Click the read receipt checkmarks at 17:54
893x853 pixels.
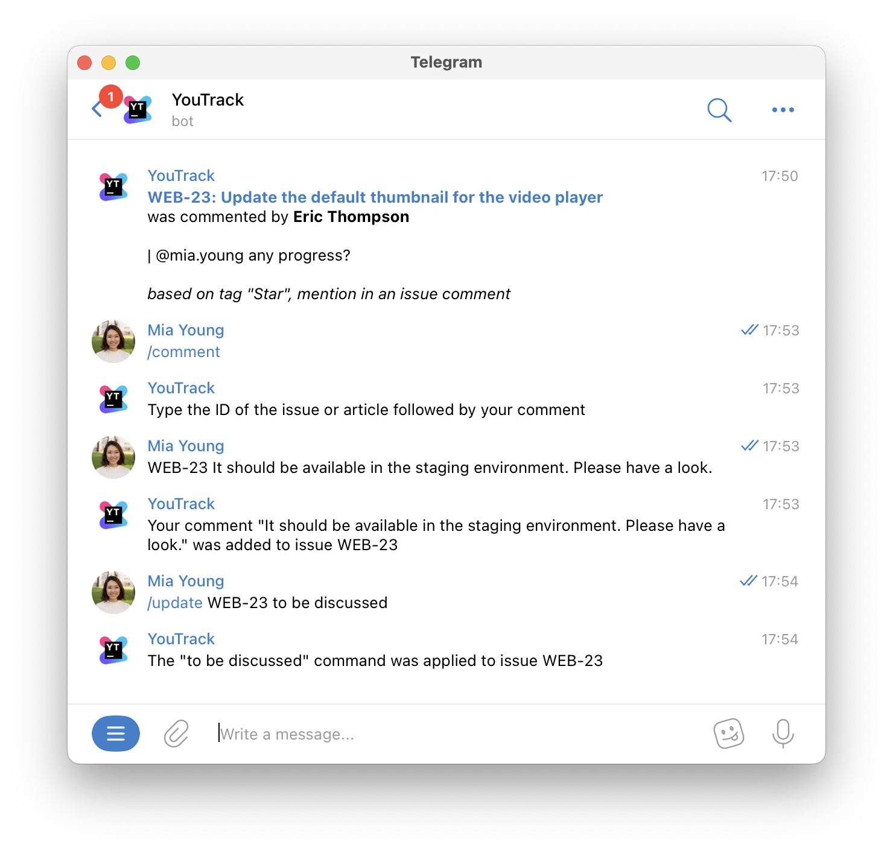pos(748,581)
